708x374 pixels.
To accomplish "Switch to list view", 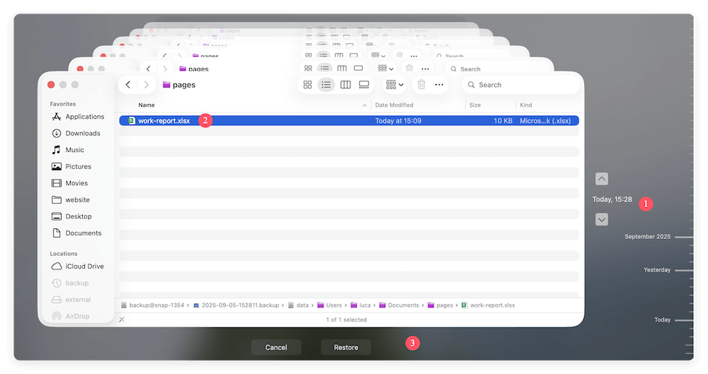I will tap(326, 85).
